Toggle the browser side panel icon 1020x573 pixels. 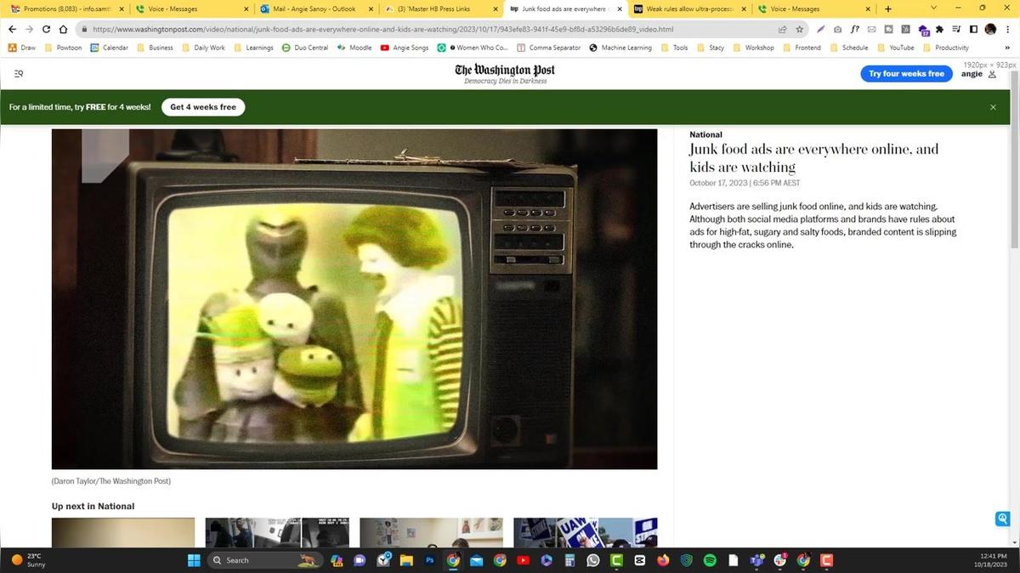[x=973, y=29]
